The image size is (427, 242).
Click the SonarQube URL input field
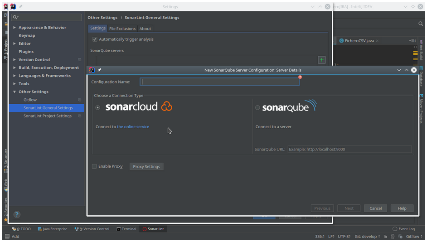(x=349, y=149)
